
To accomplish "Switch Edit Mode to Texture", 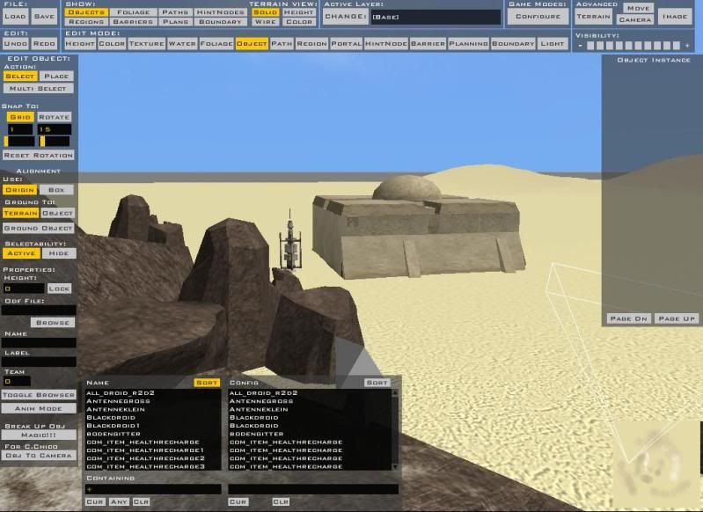I will [147, 43].
